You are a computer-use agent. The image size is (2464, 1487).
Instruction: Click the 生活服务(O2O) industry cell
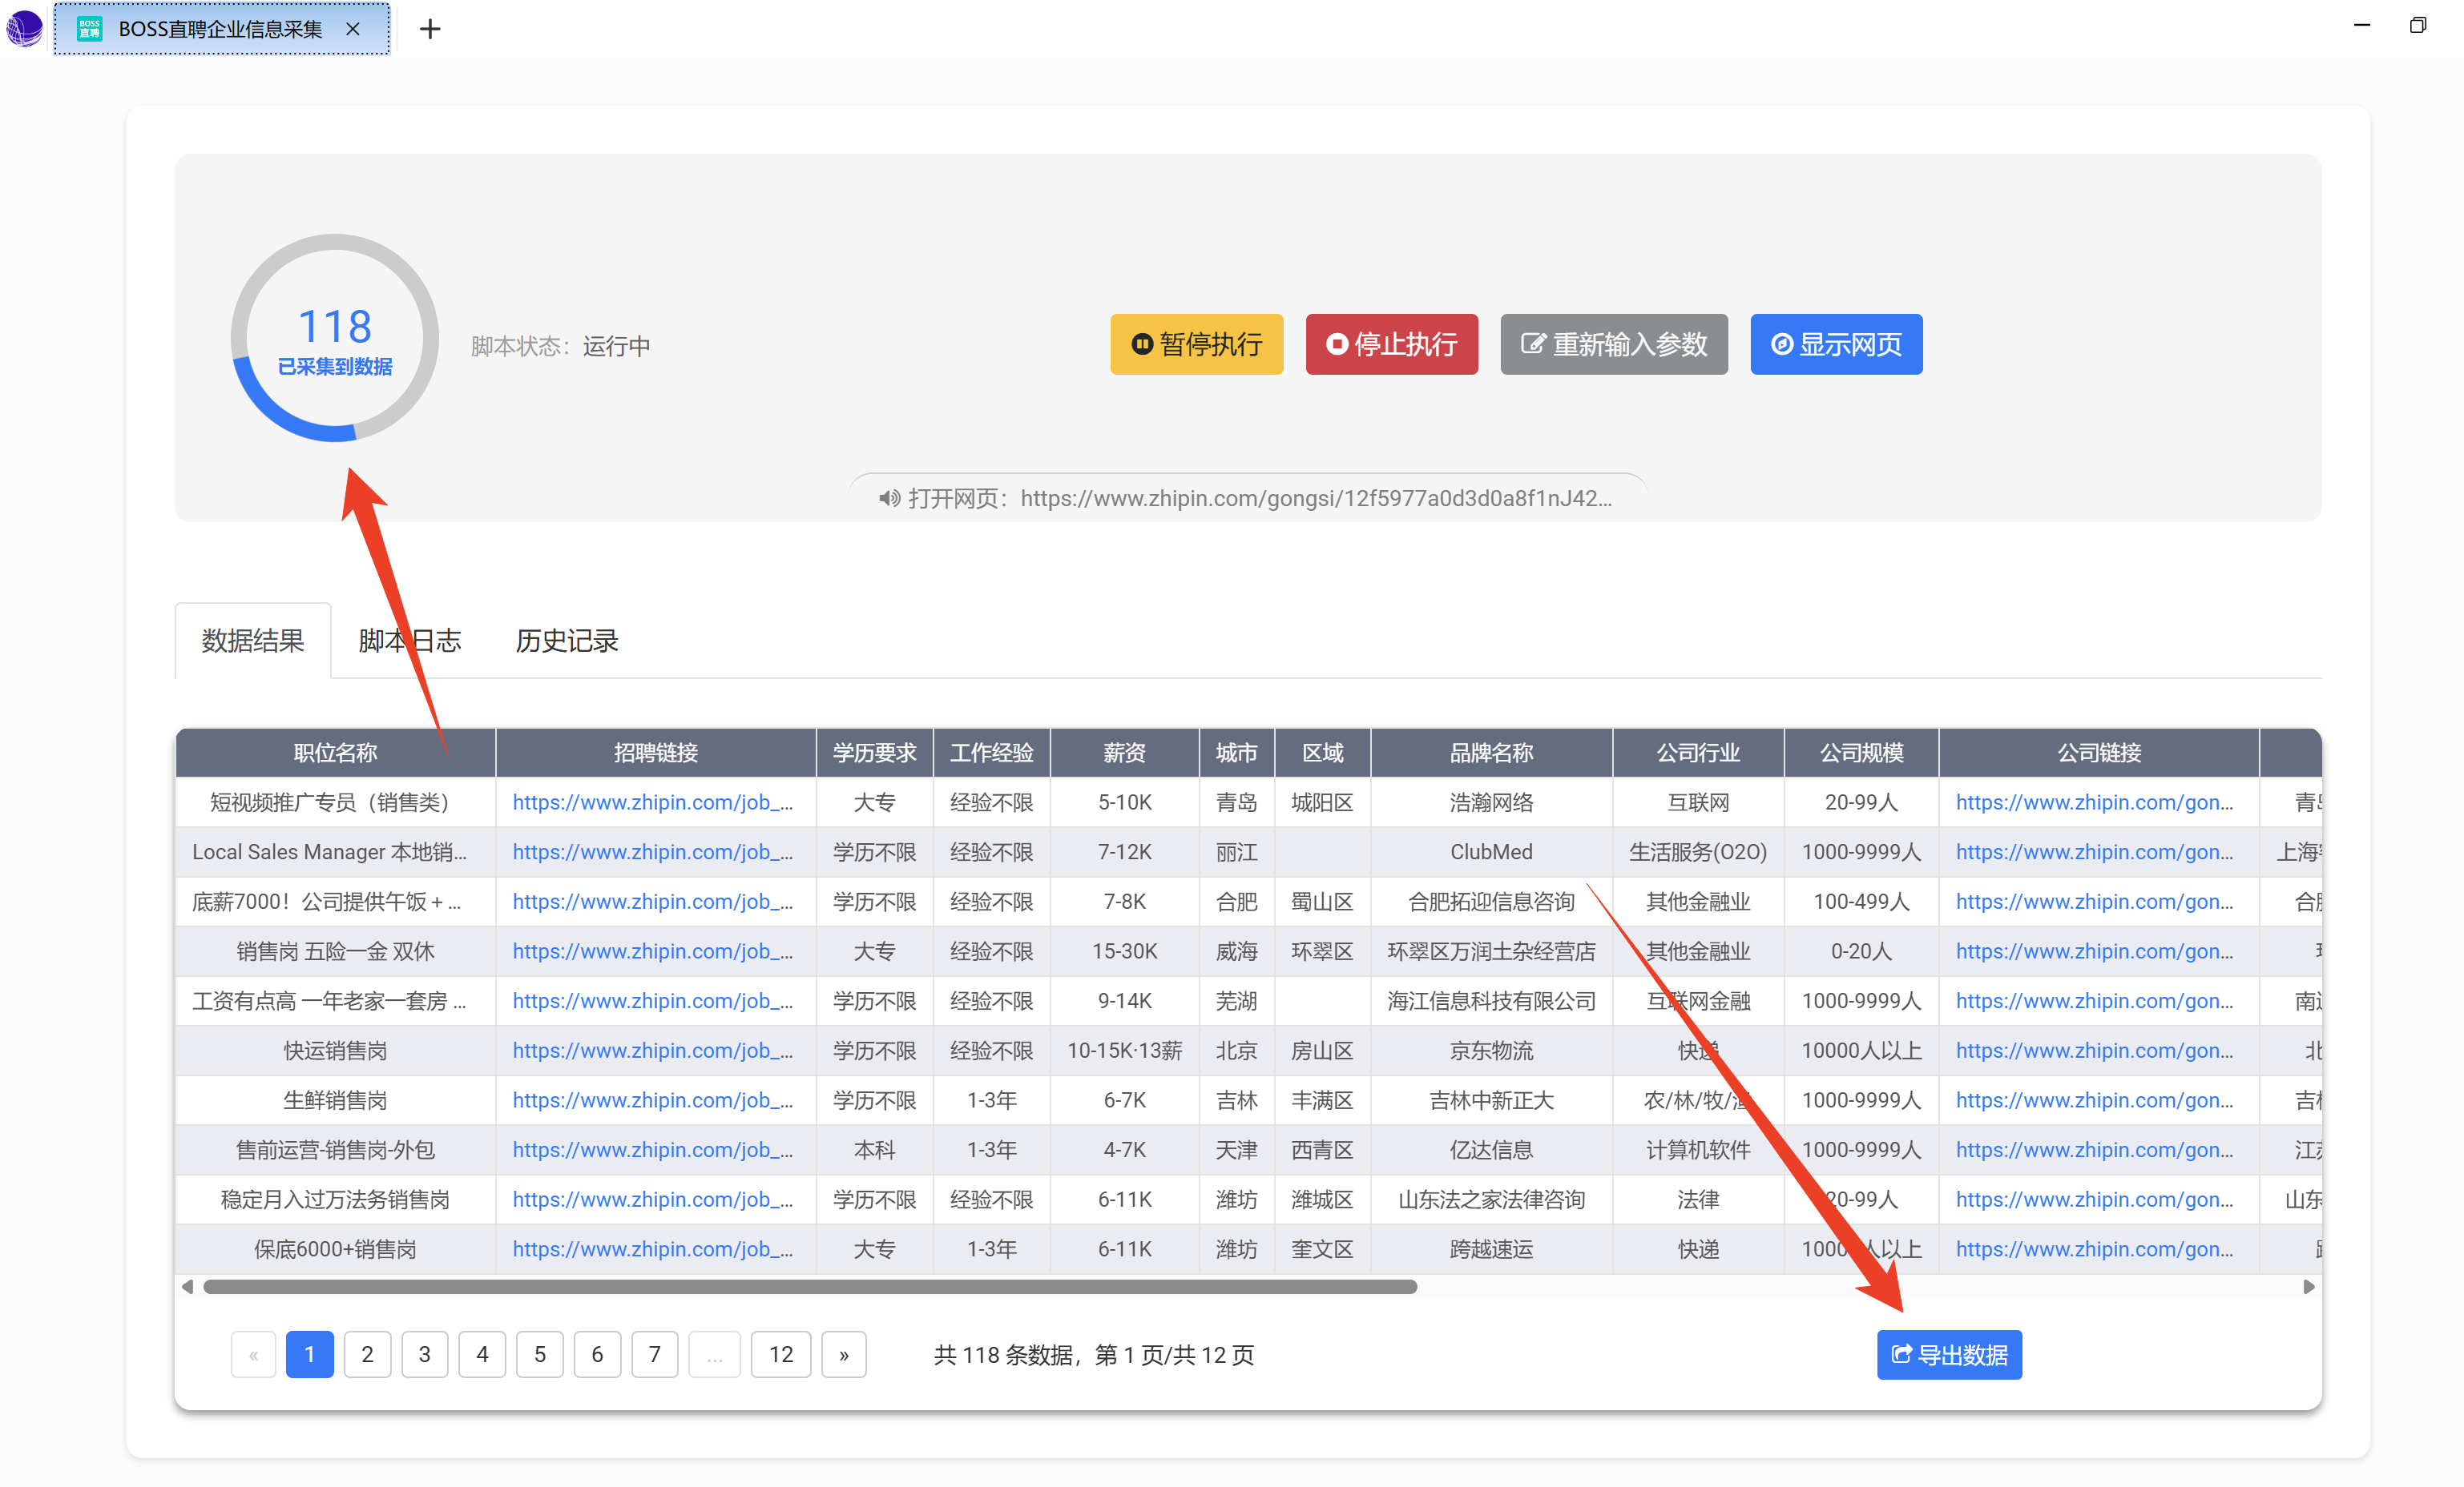click(1698, 853)
